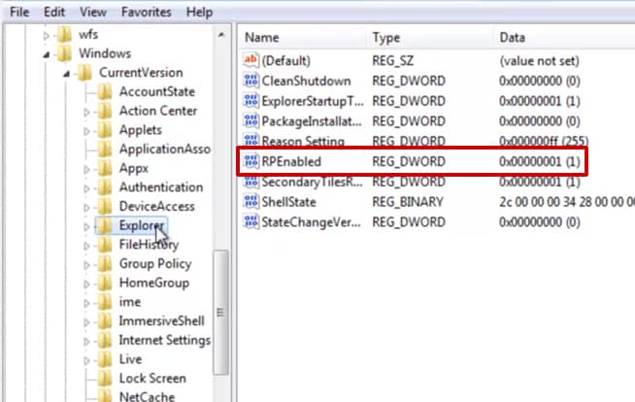This screenshot has height=402, width=635.
Task: Expand the wfs registry key
Action: [46, 35]
